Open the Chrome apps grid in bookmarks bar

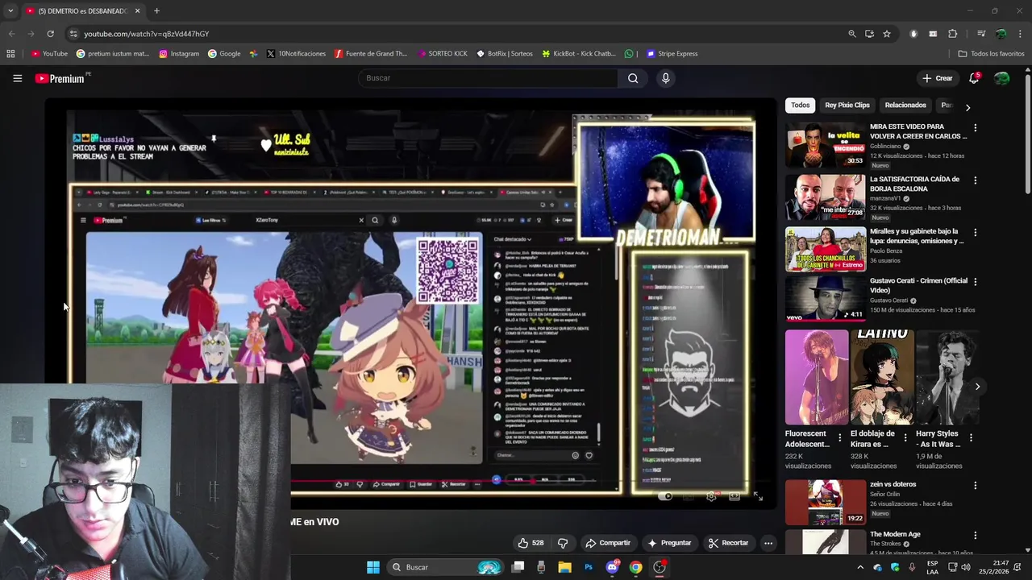[x=10, y=54]
